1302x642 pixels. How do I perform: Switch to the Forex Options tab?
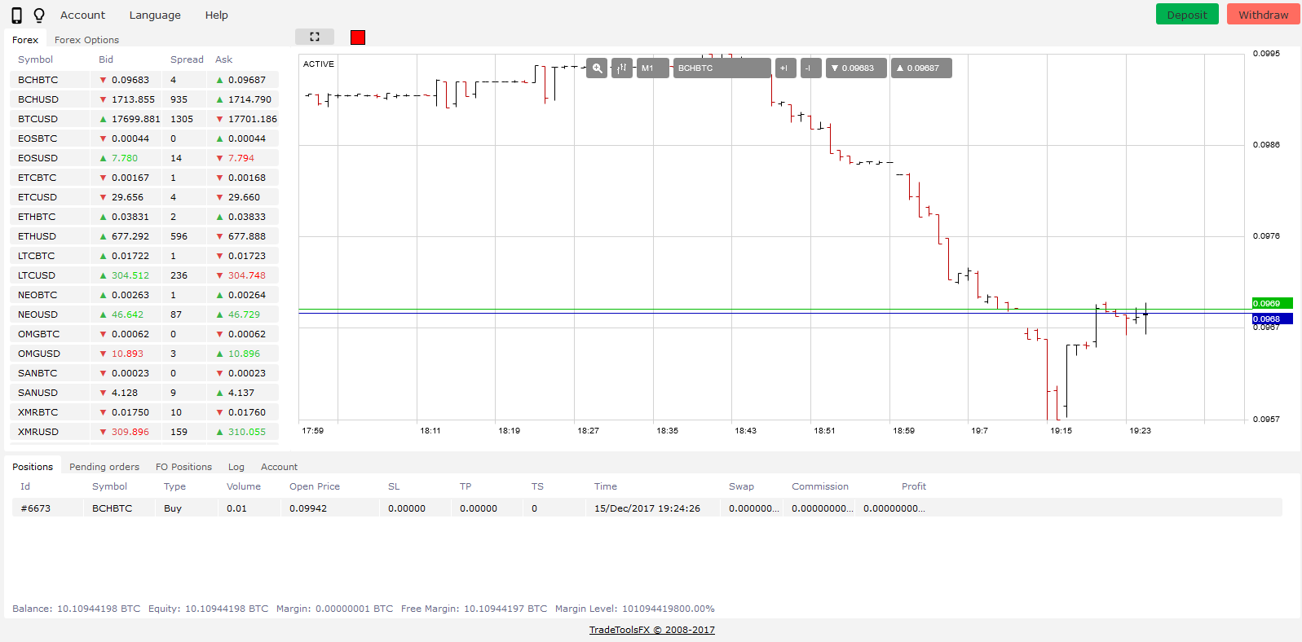[86, 40]
